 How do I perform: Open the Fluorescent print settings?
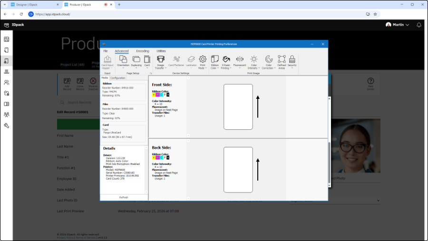coord(240,59)
